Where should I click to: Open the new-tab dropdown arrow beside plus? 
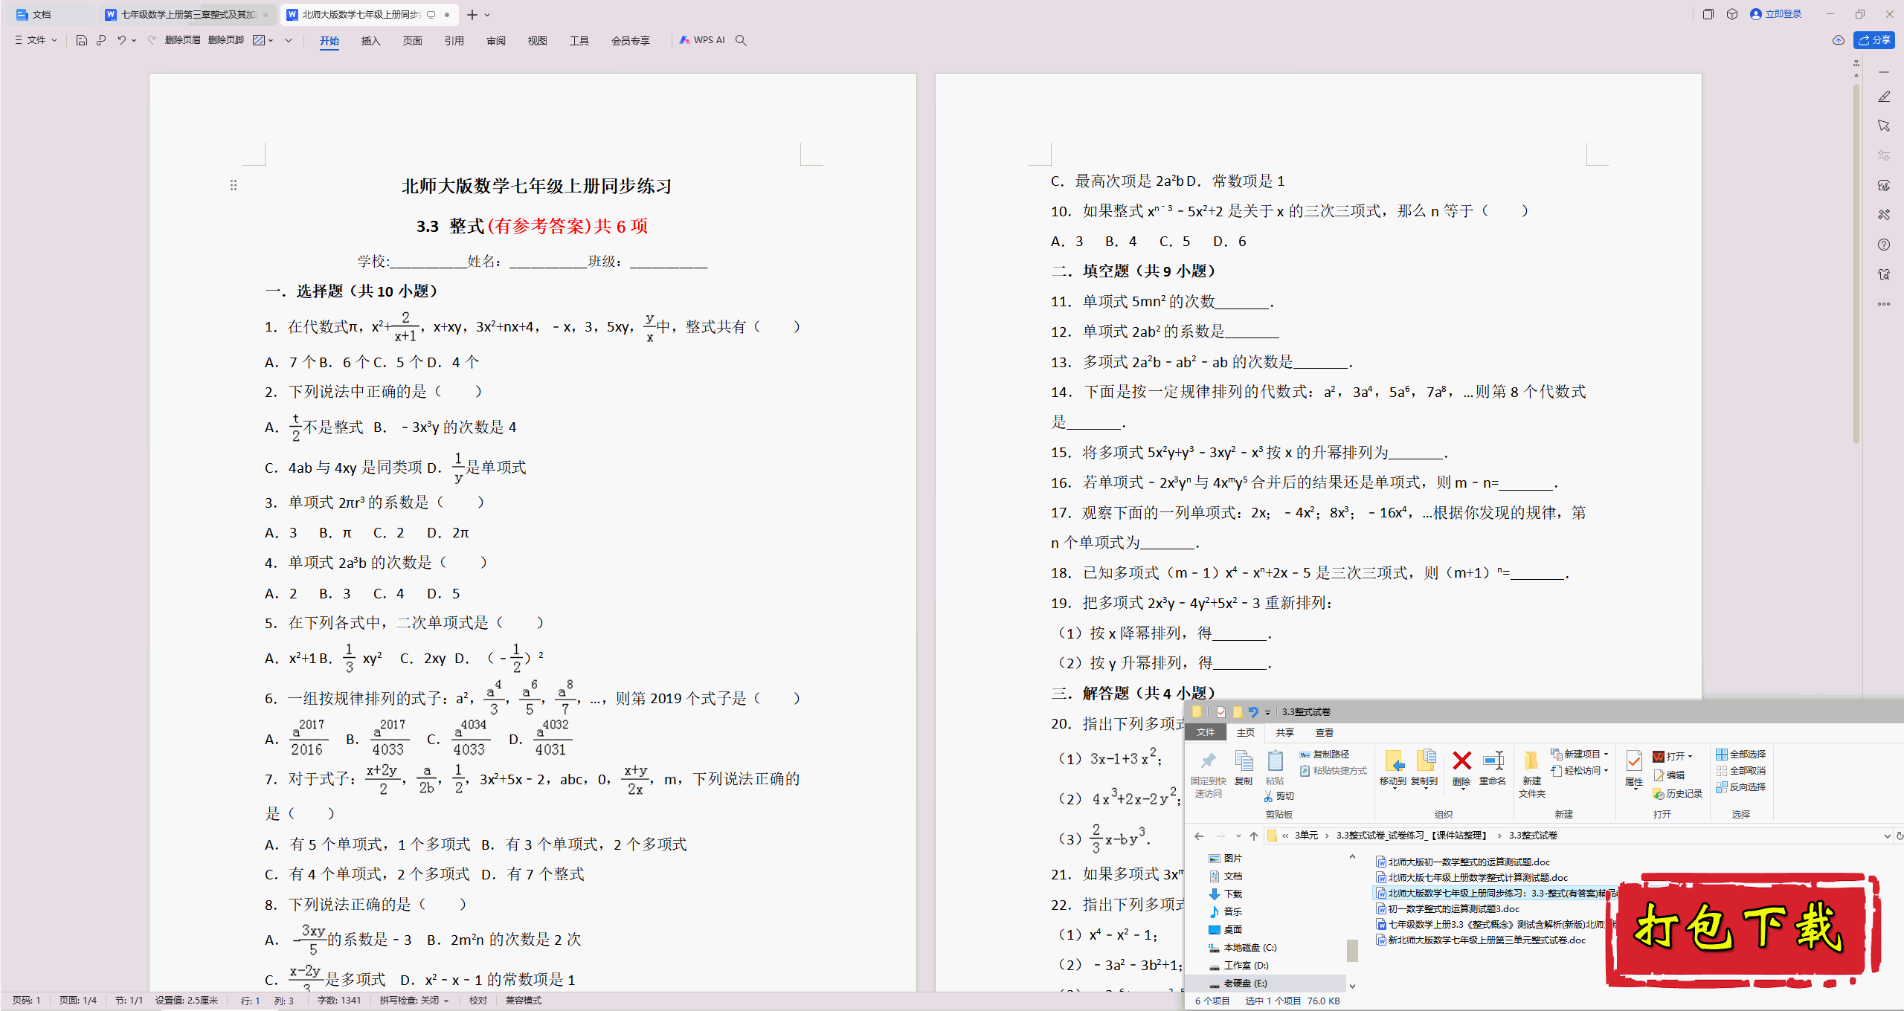pos(487,15)
